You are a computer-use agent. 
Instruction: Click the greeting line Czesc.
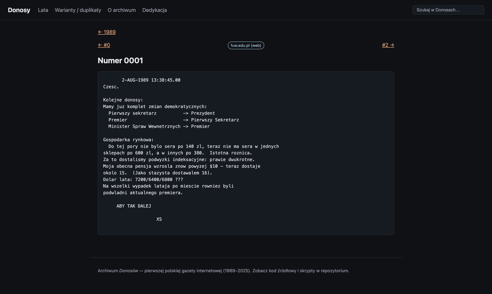tap(111, 87)
